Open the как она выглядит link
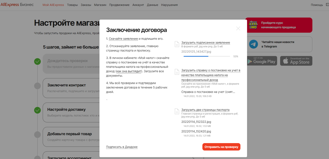The width and height of the screenshot is (329, 159). (129, 71)
